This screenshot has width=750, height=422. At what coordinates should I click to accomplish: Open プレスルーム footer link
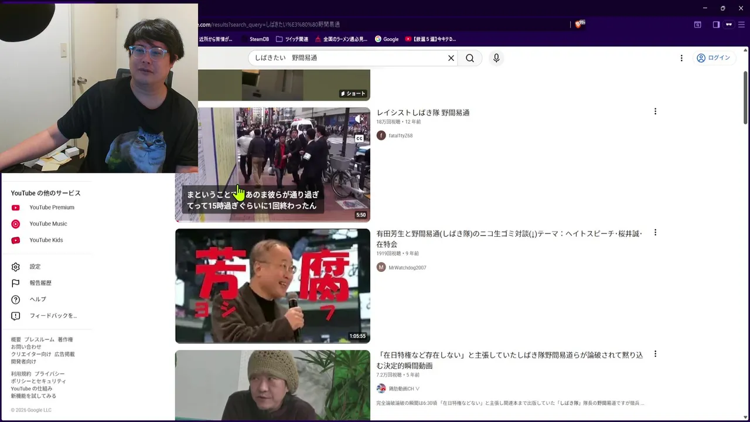point(39,340)
